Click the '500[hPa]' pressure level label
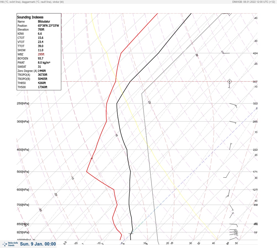Image resolution: width=277 pixels, height=248 pixels. coord(23,172)
